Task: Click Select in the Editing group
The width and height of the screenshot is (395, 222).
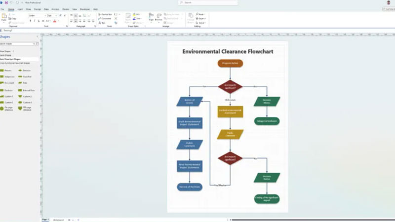Action: pyautogui.click(x=201, y=23)
